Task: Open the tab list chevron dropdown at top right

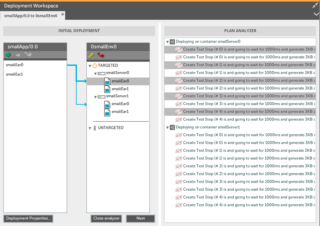Action: point(316,14)
